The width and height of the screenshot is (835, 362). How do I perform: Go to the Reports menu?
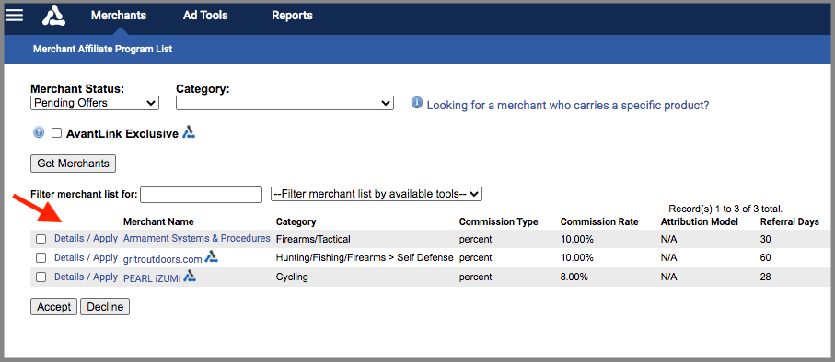tap(293, 16)
